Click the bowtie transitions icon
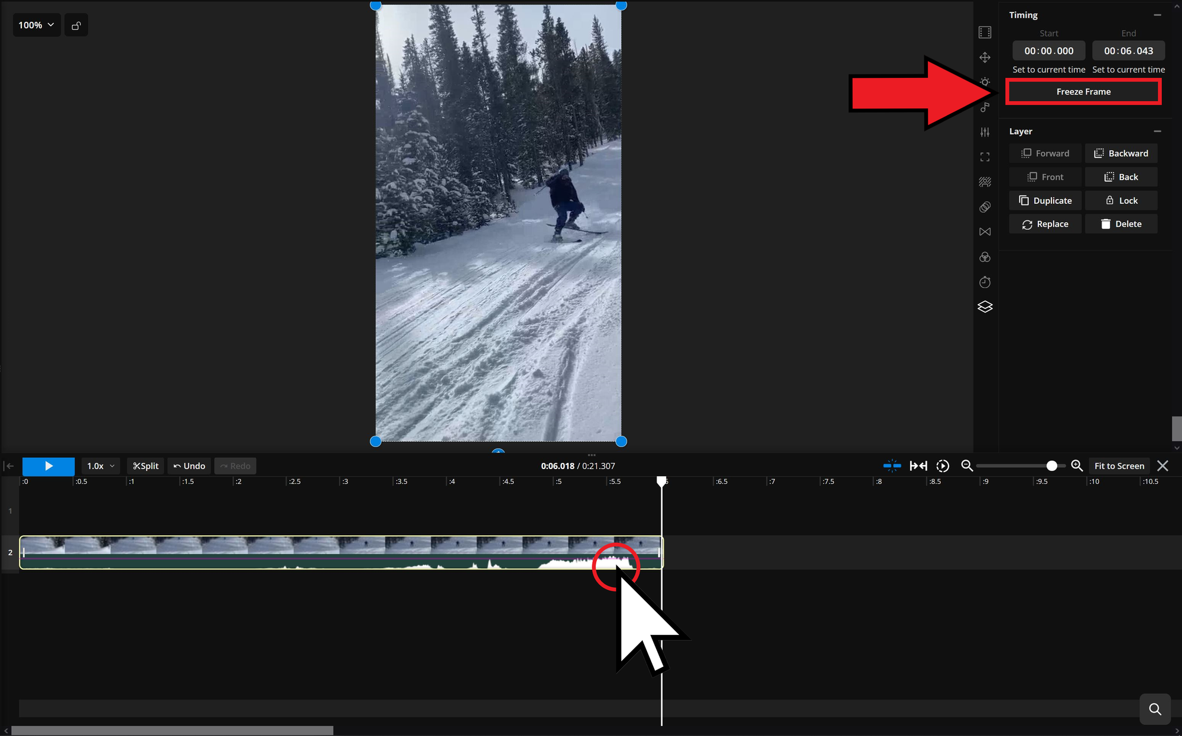The image size is (1182, 736). pyautogui.click(x=985, y=232)
